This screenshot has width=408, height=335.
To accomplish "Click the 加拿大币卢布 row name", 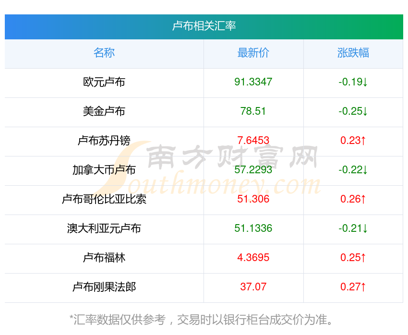I will click(104, 170).
